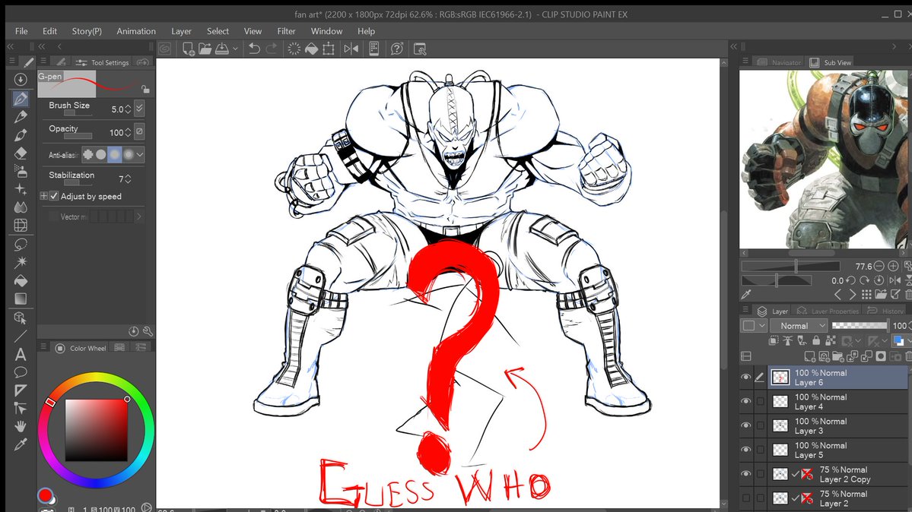The image size is (912, 512).
Task: Click the New layer folder icon
Action: tap(838, 356)
